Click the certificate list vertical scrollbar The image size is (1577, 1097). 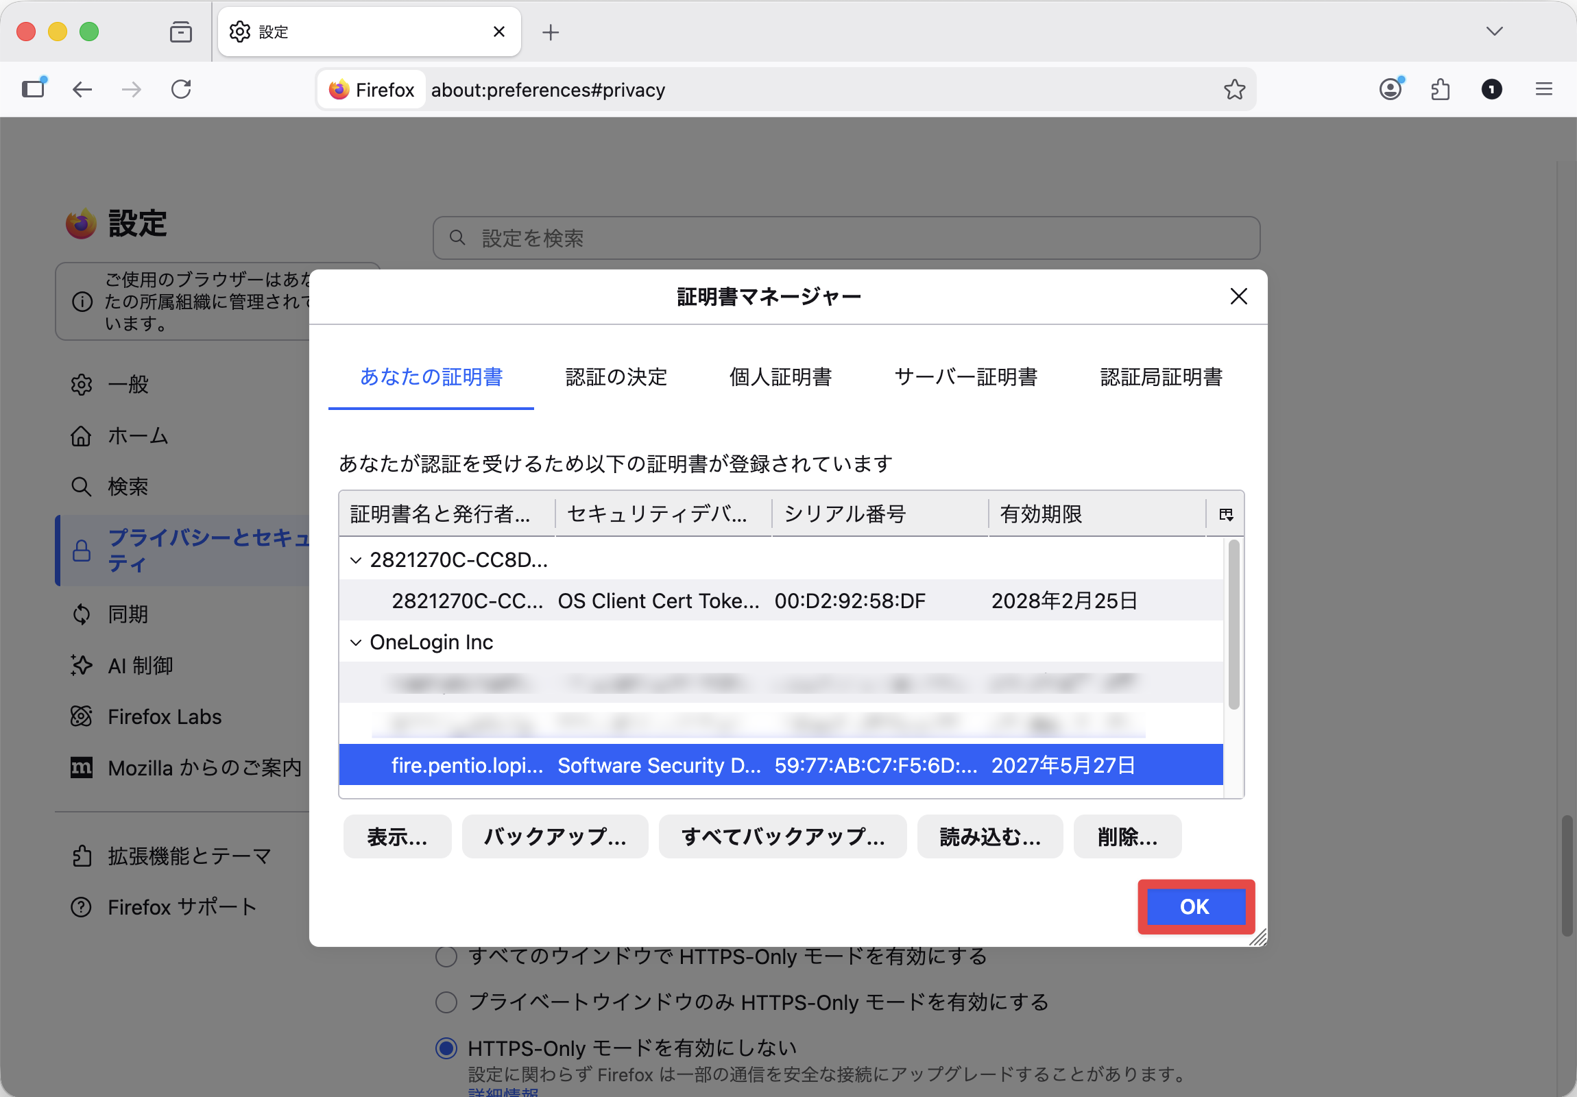coord(1233,625)
